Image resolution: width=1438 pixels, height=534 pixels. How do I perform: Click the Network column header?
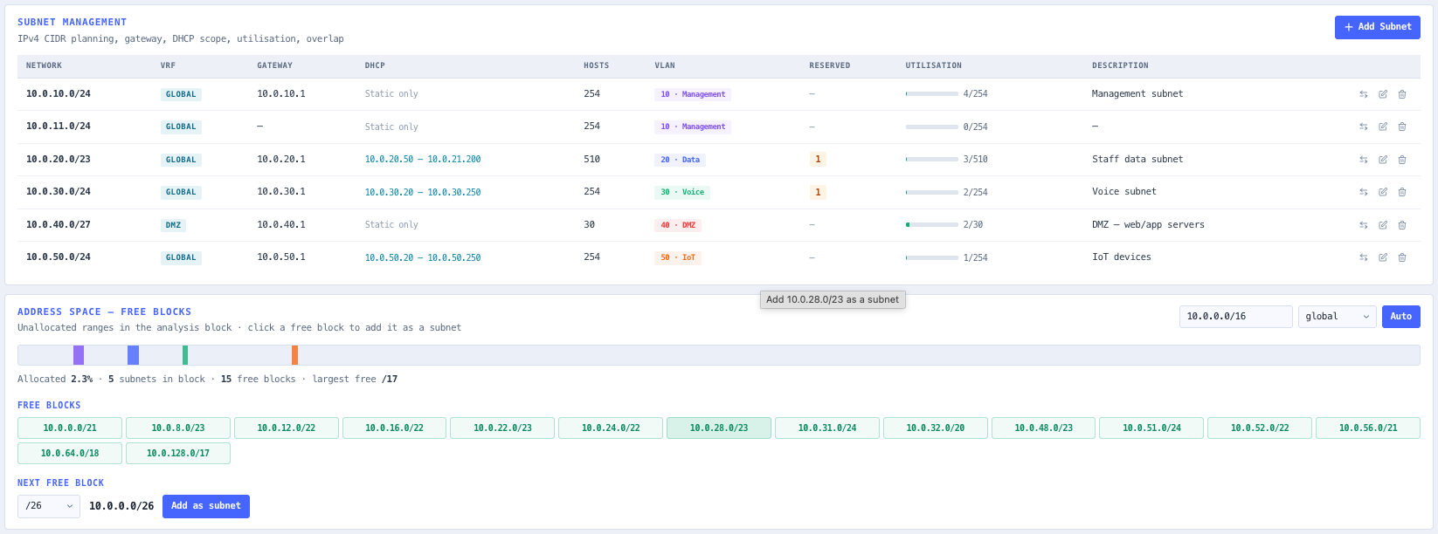coord(44,65)
